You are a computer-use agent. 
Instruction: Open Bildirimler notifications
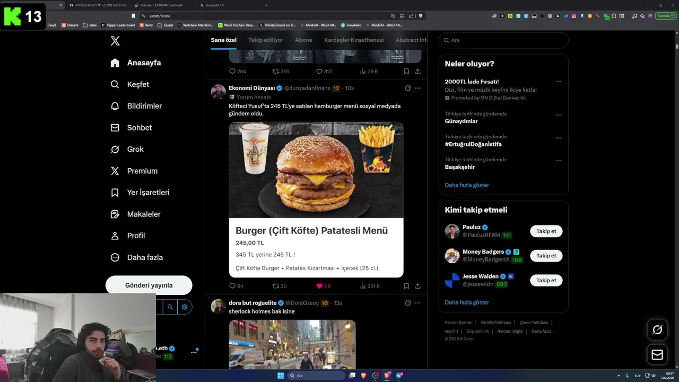coord(136,106)
